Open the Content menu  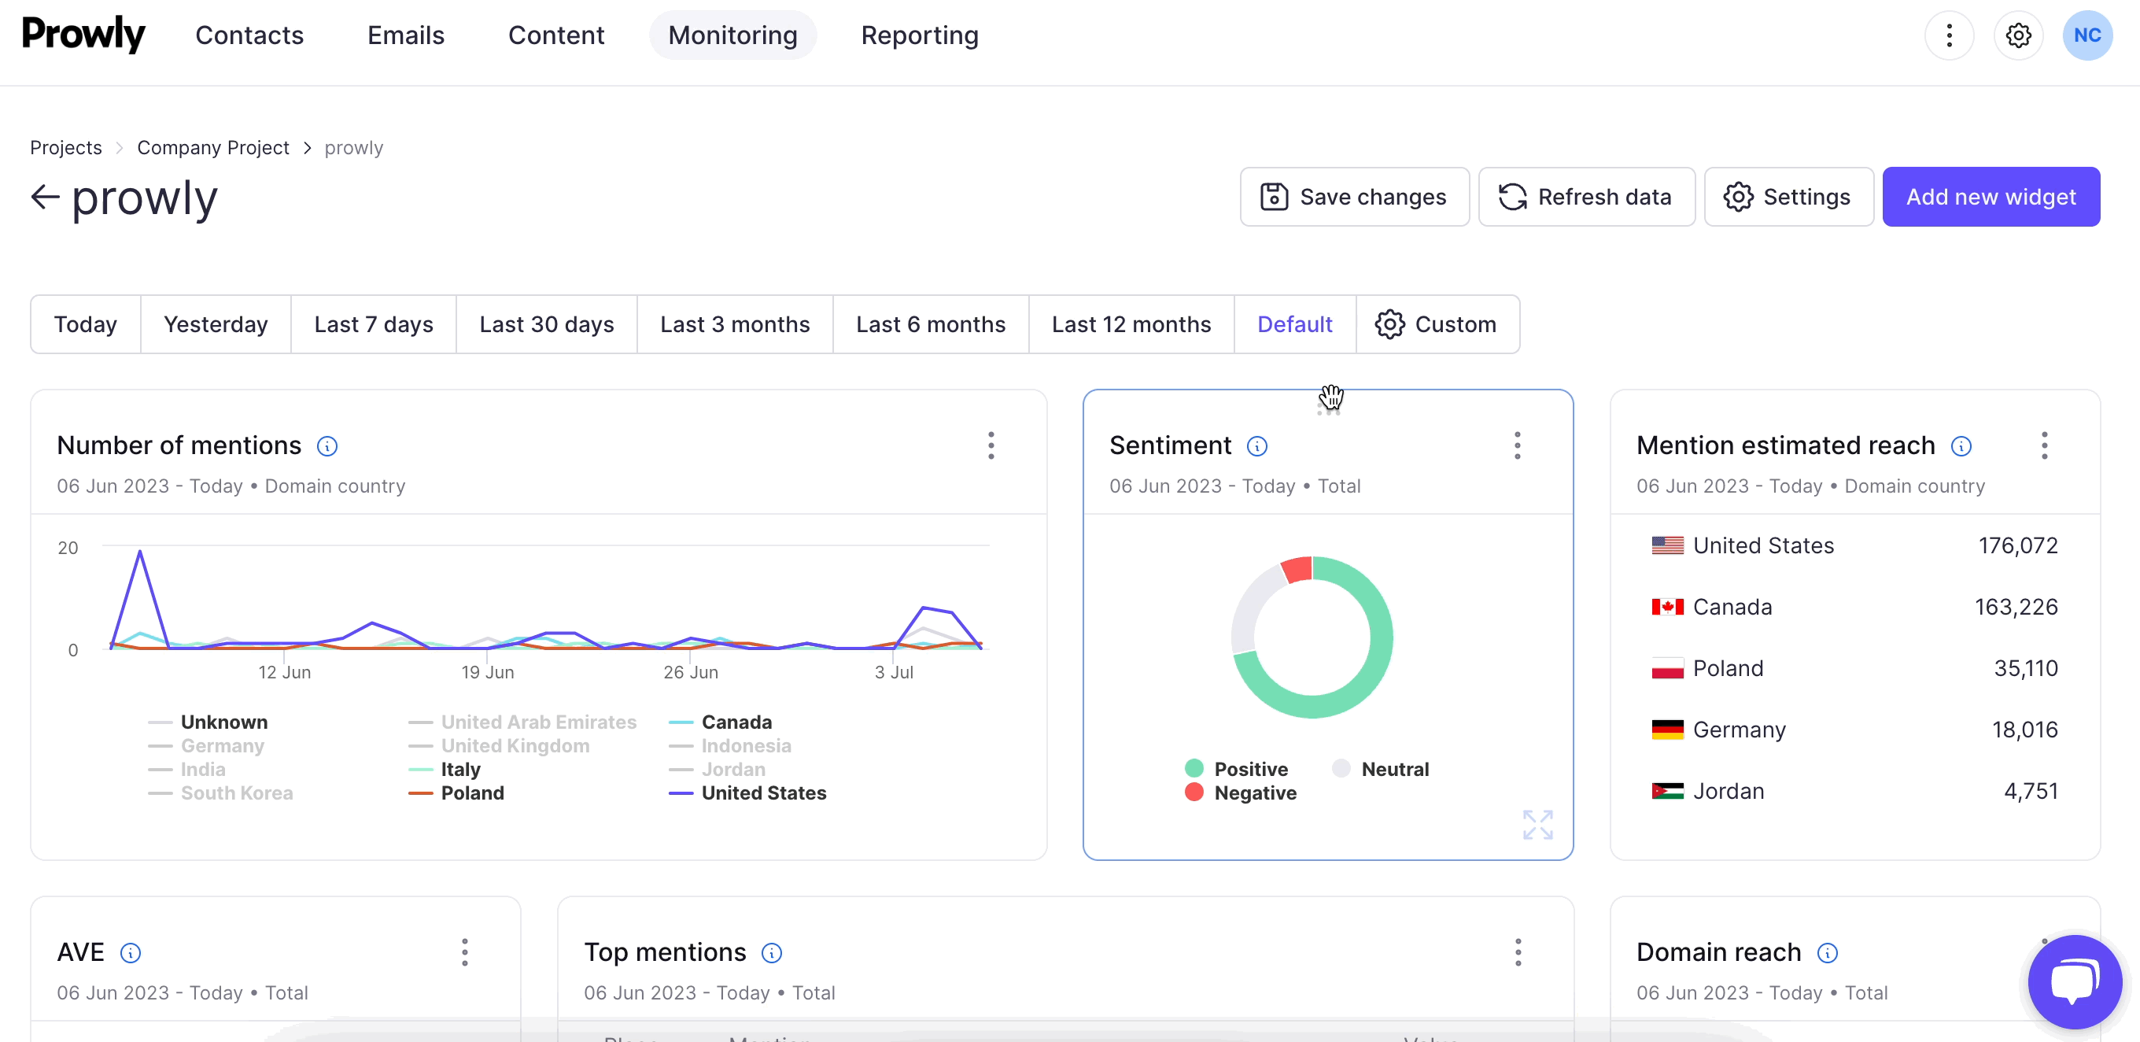coord(555,35)
